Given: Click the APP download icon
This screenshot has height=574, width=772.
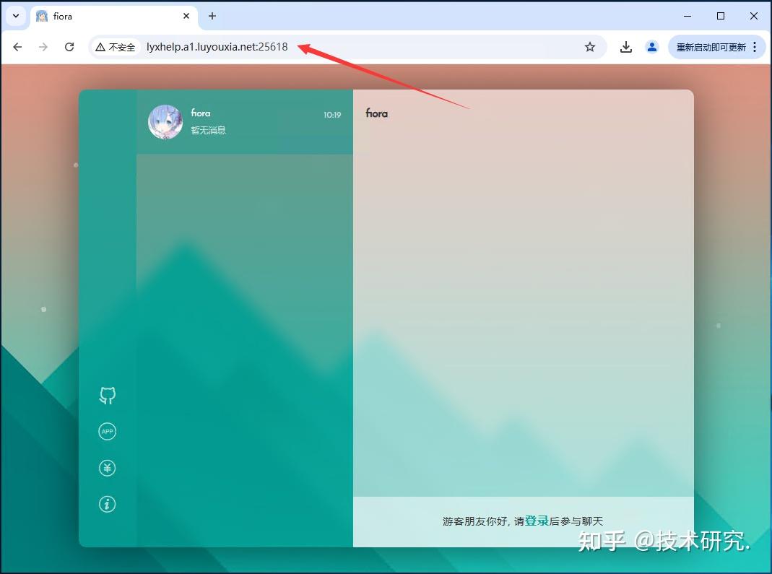Looking at the screenshot, I should (x=107, y=432).
